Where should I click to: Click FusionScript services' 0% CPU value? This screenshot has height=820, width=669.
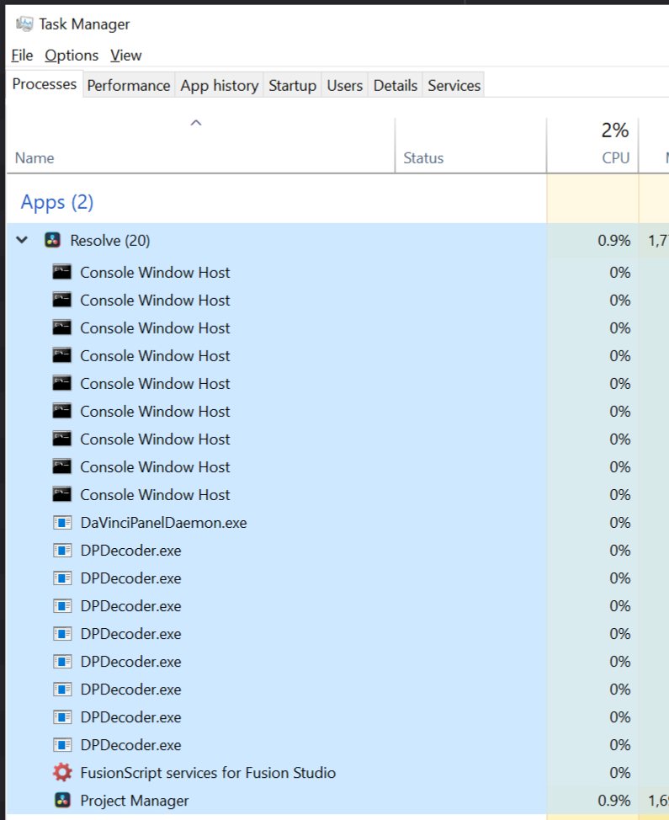click(x=620, y=772)
